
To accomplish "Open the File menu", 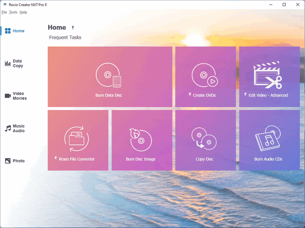I will 4,12.
